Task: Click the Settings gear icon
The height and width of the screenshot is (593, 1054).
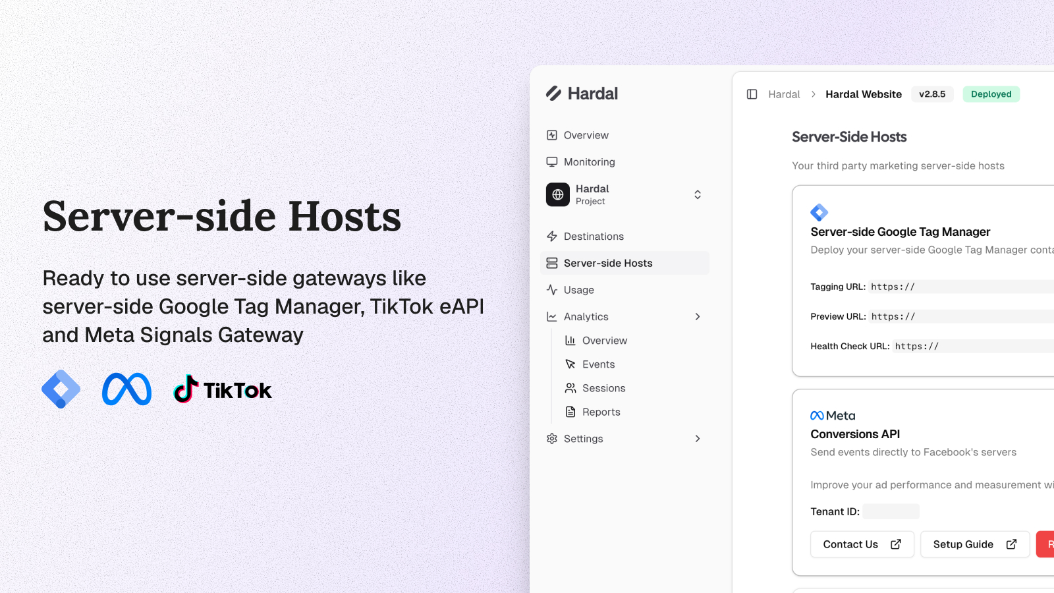Action: 552,439
